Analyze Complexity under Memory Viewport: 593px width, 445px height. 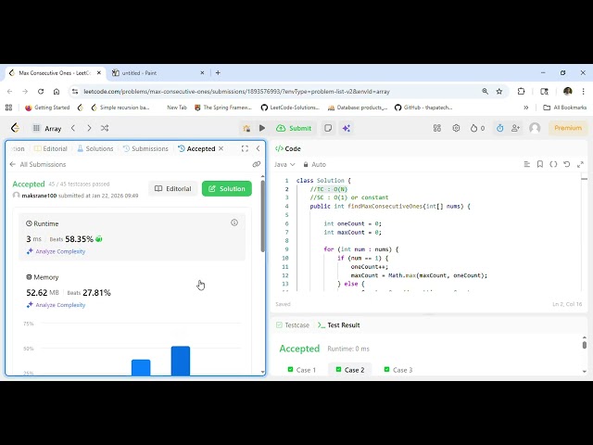[56, 305]
